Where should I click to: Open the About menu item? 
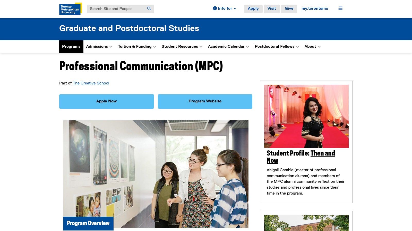pyautogui.click(x=310, y=46)
